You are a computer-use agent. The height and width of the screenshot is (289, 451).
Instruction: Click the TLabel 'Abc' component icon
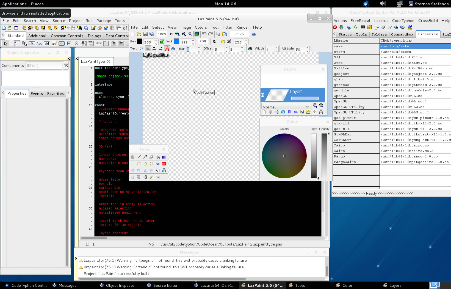click(39, 43)
